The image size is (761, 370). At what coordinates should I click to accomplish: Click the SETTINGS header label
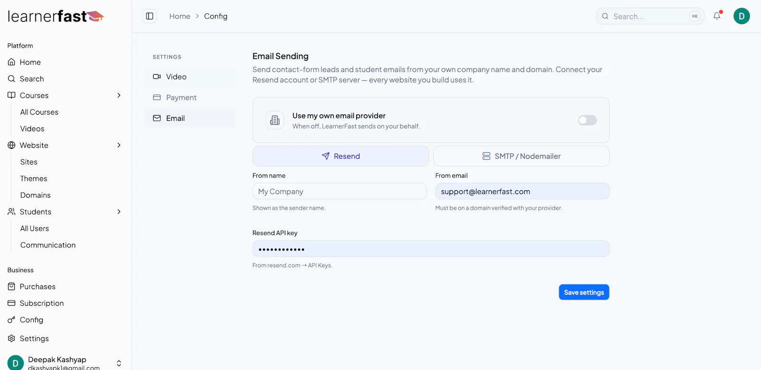pos(167,57)
